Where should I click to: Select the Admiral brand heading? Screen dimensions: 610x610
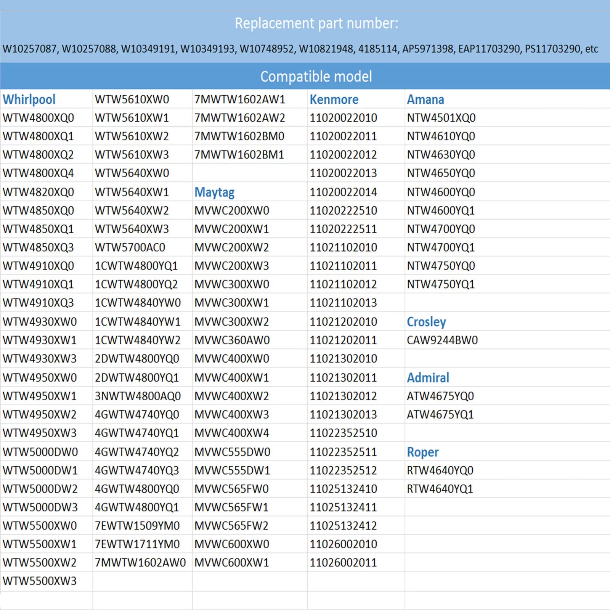(428, 377)
